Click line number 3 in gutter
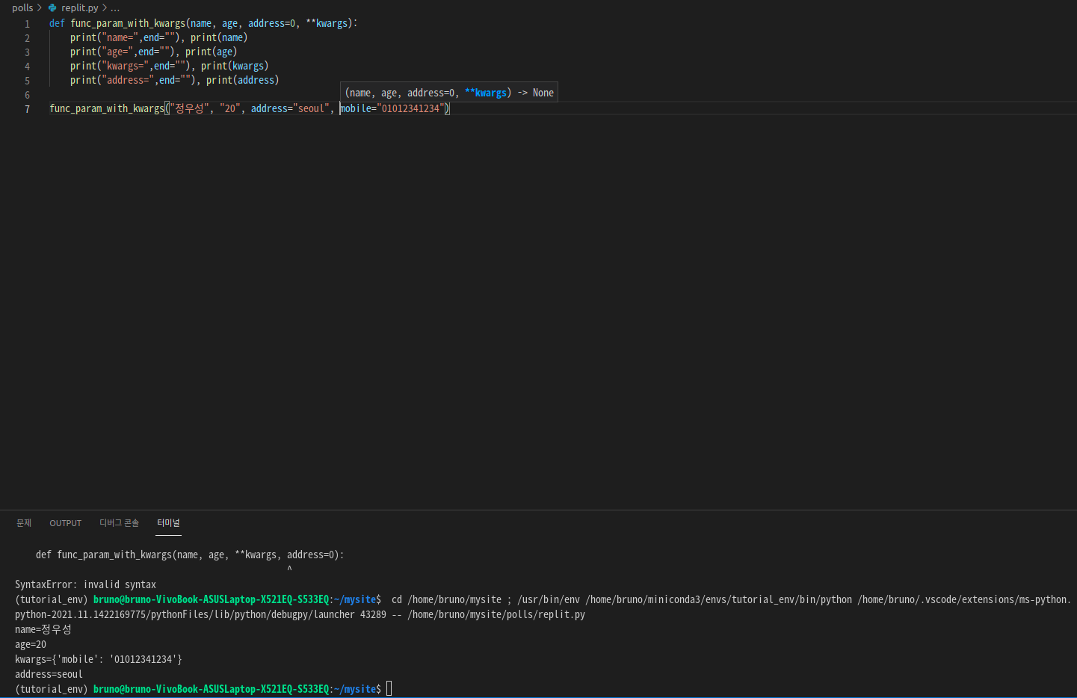 coord(28,52)
